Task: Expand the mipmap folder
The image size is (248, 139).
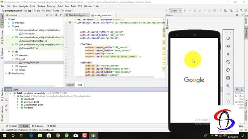Action: [x=13, y=66]
